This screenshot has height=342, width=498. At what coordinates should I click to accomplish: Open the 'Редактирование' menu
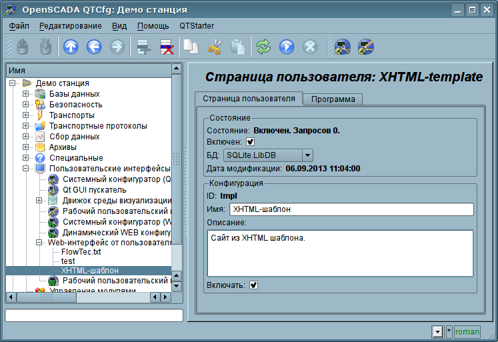point(70,26)
